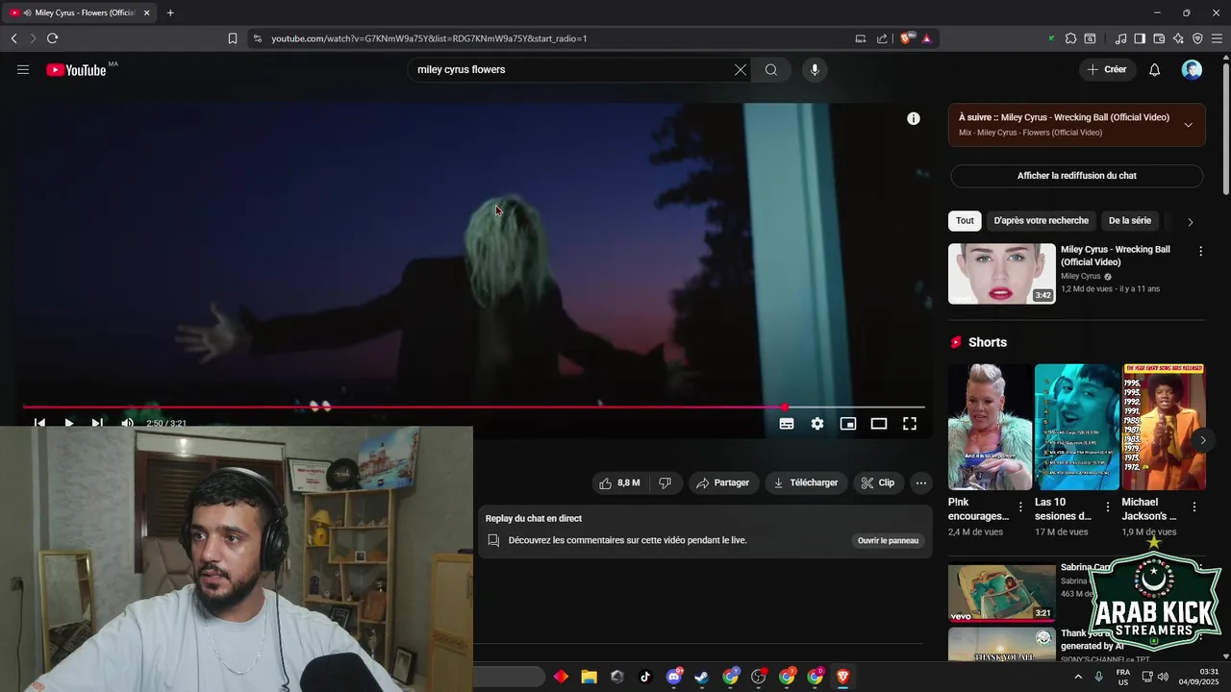The image size is (1231, 692).
Task: Open options for Las 10 sesiones short
Action: [1108, 507]
